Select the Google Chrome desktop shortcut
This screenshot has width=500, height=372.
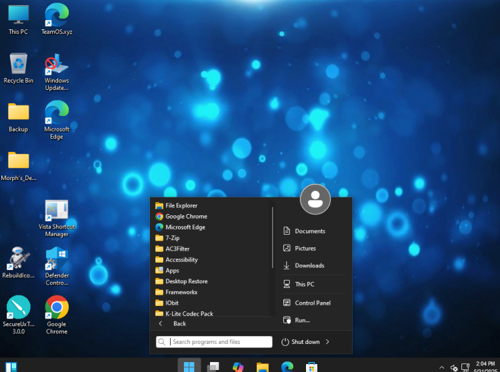click(x=57, y=315)
